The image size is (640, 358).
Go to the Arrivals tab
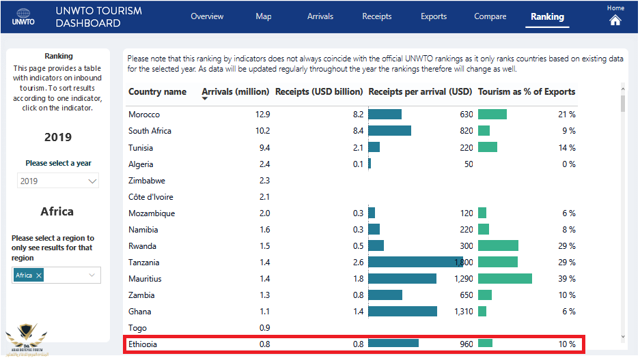click(x=320, y=16)
